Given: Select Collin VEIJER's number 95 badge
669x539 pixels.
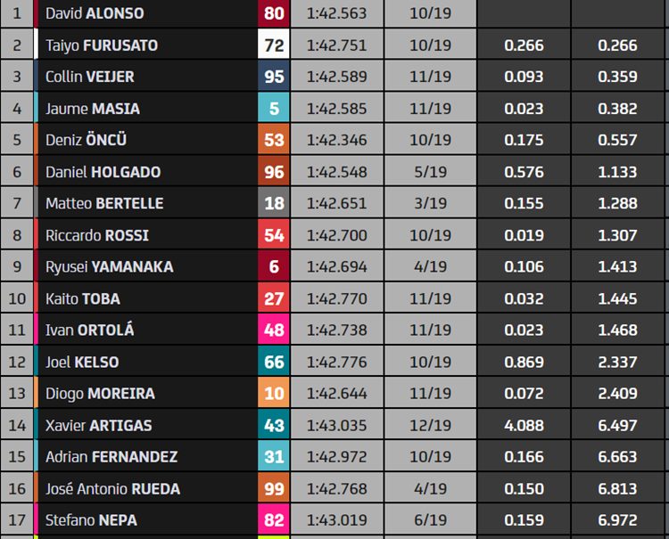Looking at the screenshot, I should point(274,77).
